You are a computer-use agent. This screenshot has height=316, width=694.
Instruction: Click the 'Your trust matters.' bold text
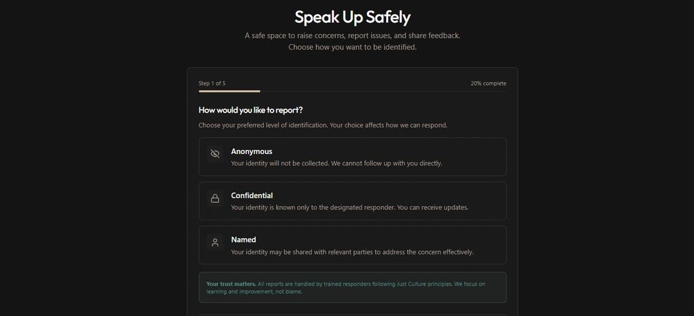click(231, 283)
